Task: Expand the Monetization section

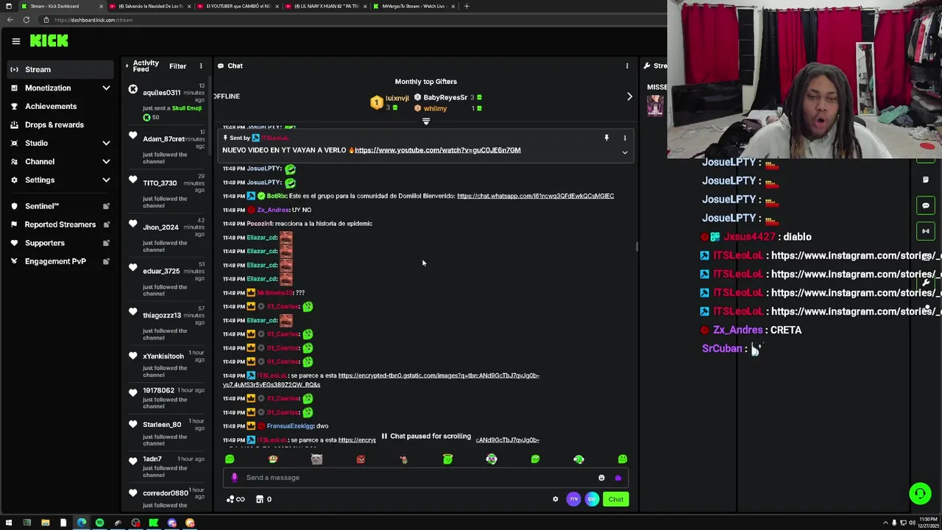Action: (x=59, y=88)
